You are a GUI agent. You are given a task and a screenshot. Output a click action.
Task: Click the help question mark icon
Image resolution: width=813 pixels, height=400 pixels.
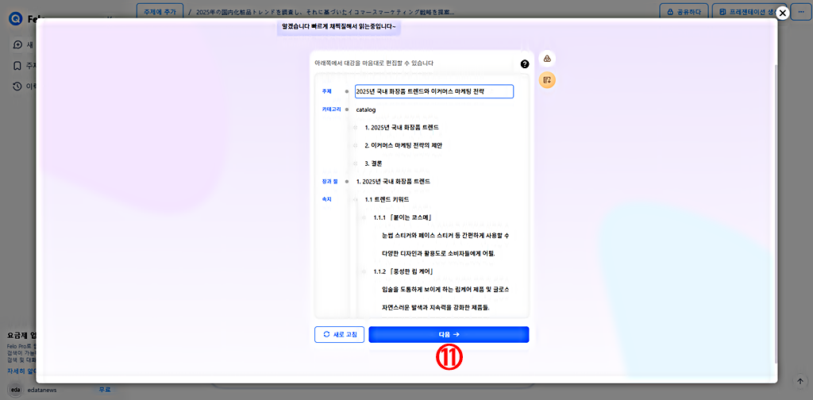[525, 64]
